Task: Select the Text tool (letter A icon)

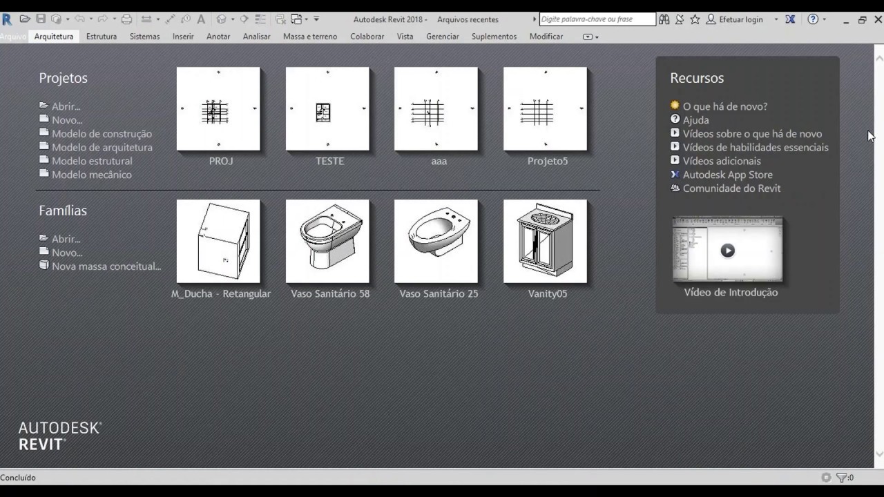Action: tap(201, 19)
